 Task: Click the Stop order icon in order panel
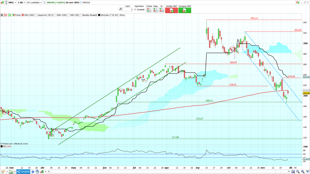[155, 10]
